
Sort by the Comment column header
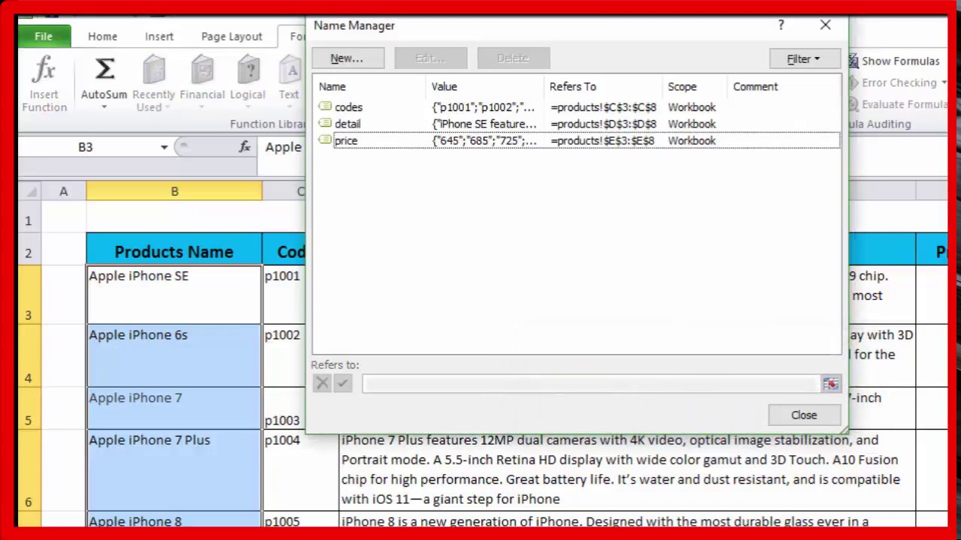[x=784, y=87]
